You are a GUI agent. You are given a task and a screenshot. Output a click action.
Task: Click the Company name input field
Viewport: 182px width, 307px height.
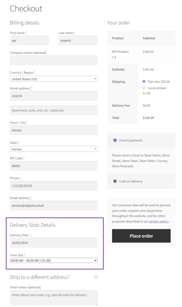54,60
